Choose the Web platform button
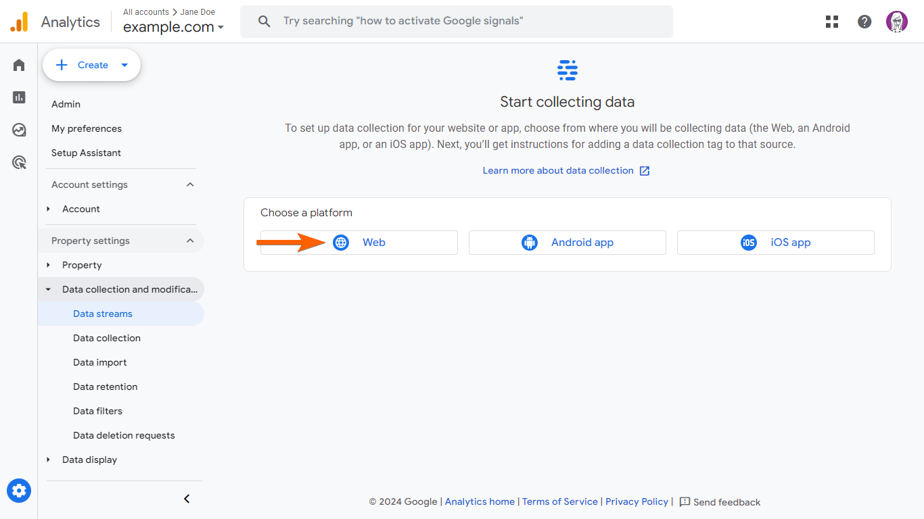The image size is (924, 519). click(x=359, y=243)
